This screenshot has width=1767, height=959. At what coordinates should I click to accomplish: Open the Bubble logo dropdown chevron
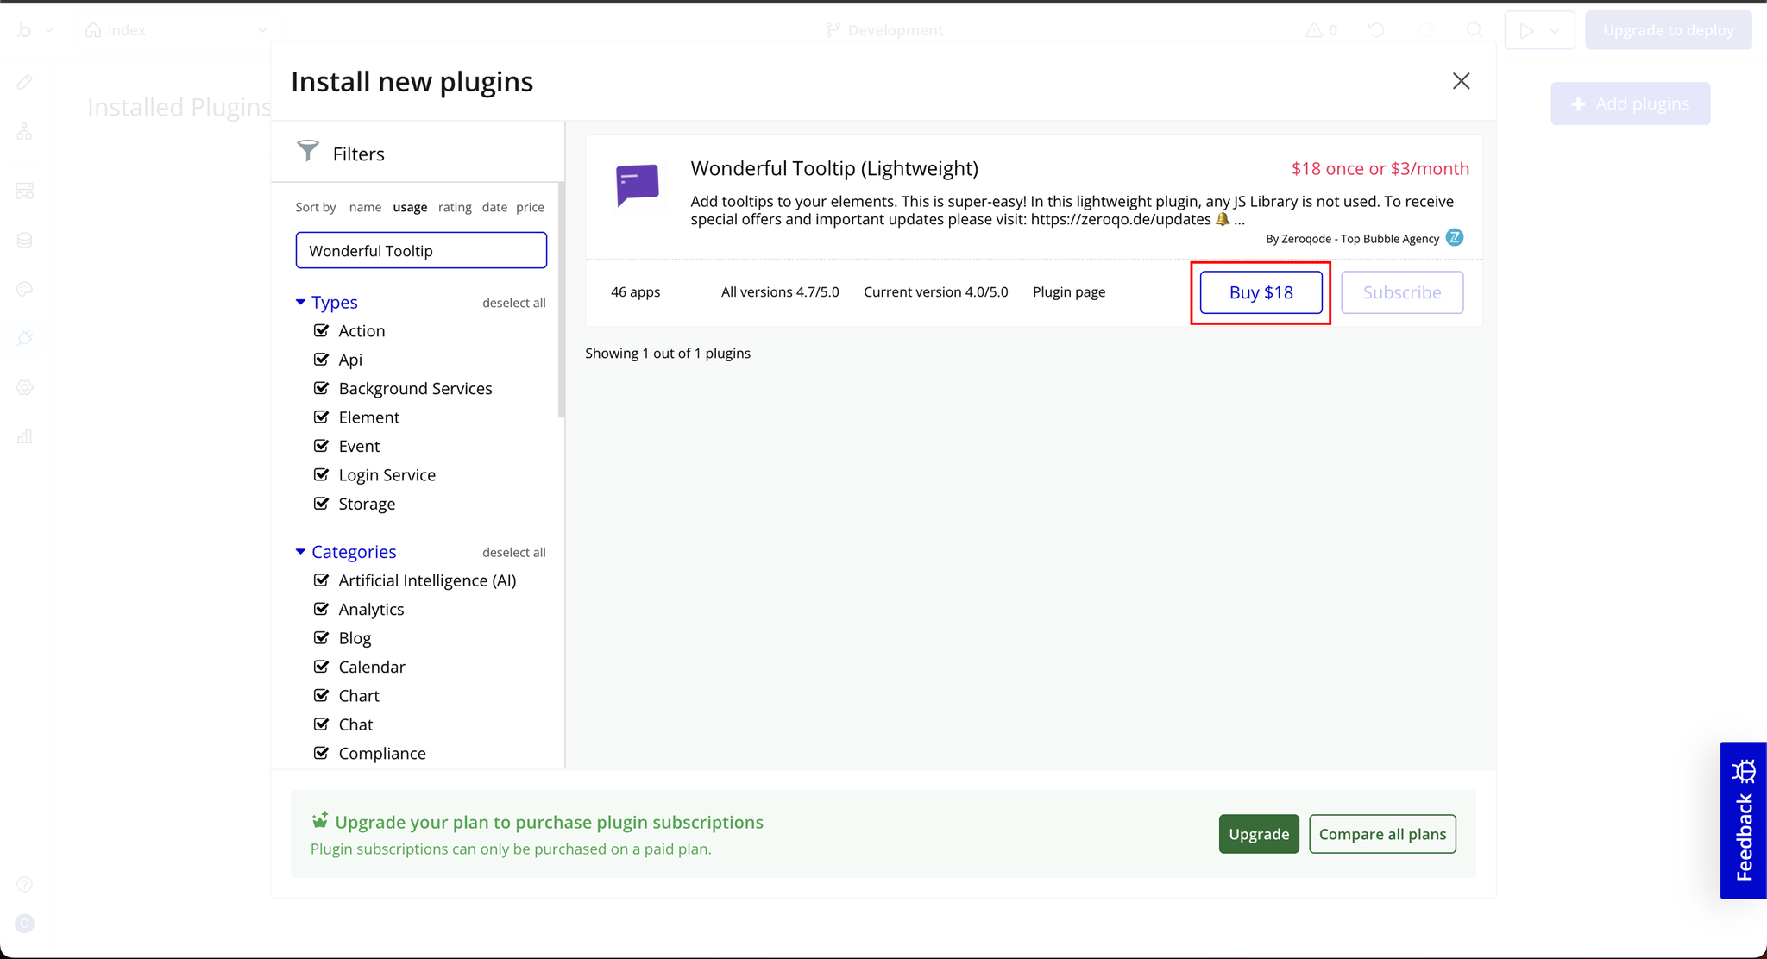coord(49,30)
